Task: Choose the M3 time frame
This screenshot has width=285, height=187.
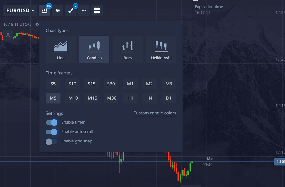Action: pyautogui.click(x=169, y=84)
